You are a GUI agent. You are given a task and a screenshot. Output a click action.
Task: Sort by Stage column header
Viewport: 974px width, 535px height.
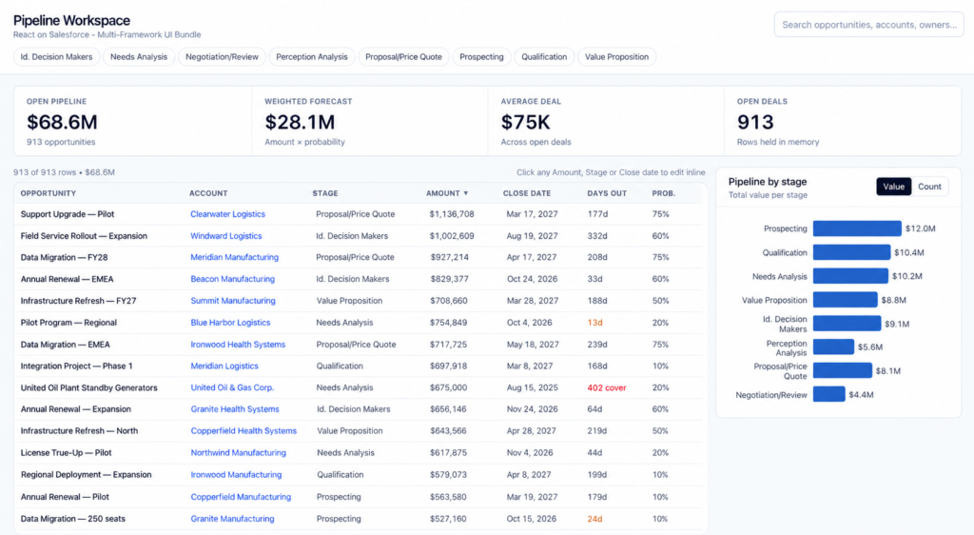coord(325,194)
